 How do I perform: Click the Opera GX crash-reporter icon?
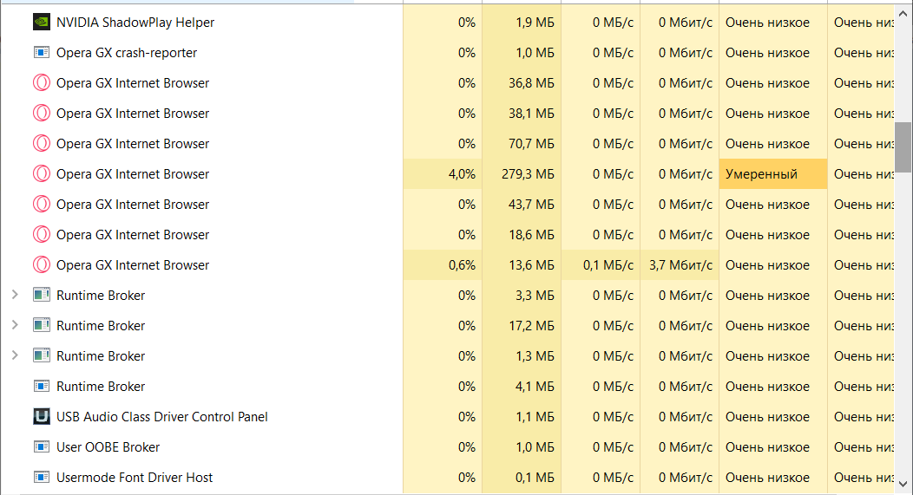coord(41,53)
